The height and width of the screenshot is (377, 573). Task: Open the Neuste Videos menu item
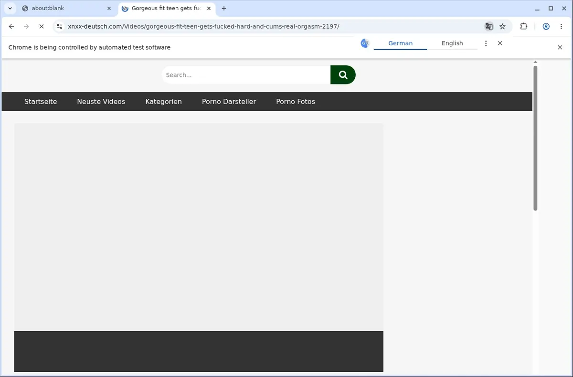(x=101, y=102)
